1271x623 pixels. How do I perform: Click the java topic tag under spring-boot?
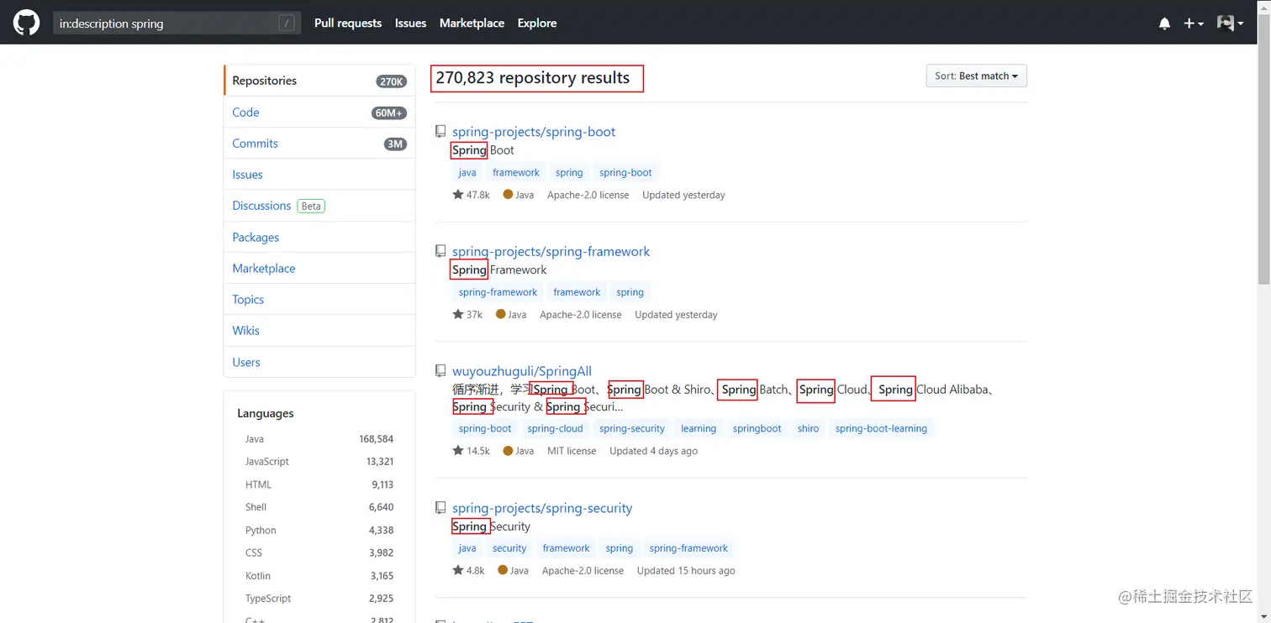[x=467, y=172]
